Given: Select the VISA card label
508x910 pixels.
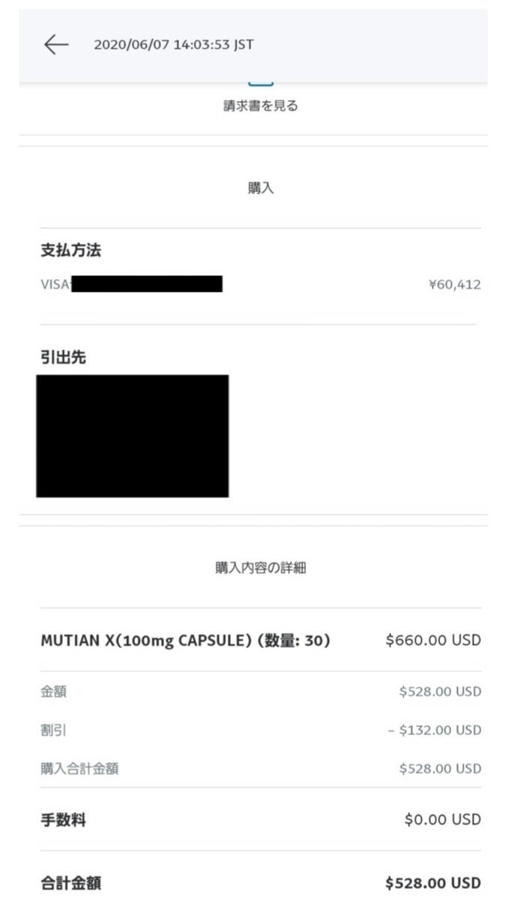Looking at the screenshot, I should (55, 284).
